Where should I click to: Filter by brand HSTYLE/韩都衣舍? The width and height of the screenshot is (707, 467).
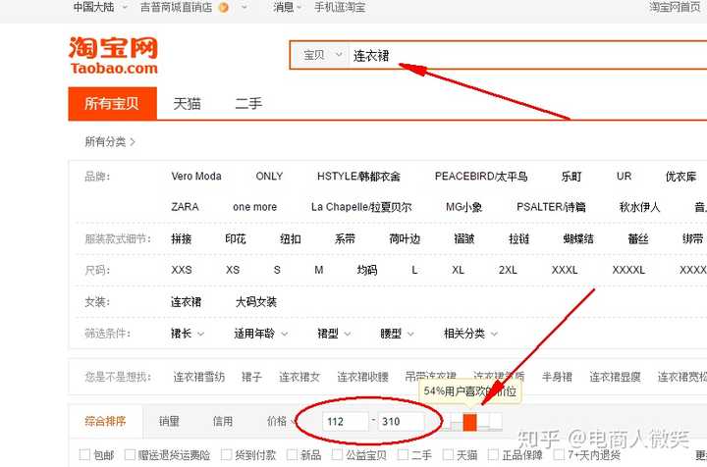pos(358,176)
